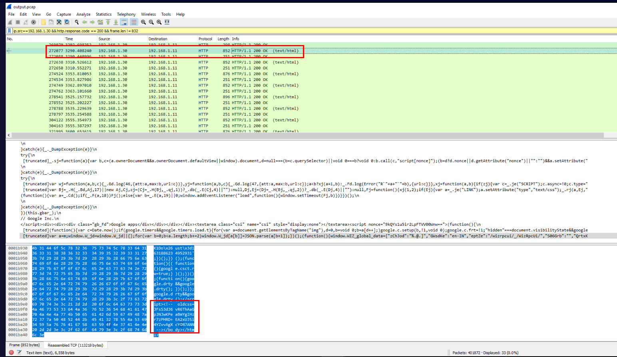Select packet number 278788 row
Screen dimensions: 617x357
point(311,108)
